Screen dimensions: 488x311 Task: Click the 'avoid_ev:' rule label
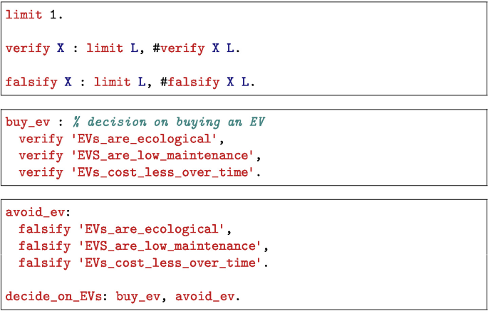pyautogui.click(x=35, y=212)
